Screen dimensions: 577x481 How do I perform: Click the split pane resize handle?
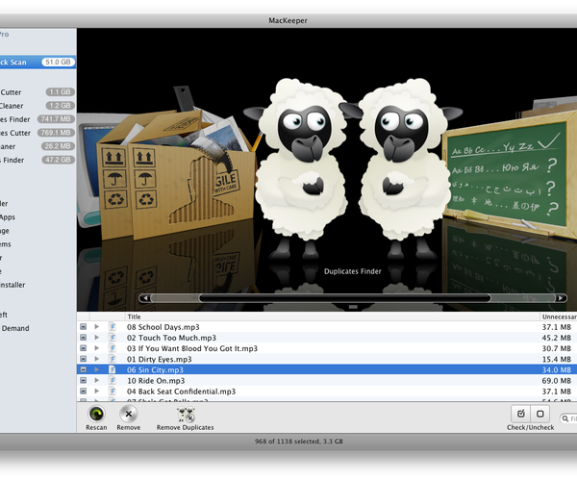click(x=353, y=307)
